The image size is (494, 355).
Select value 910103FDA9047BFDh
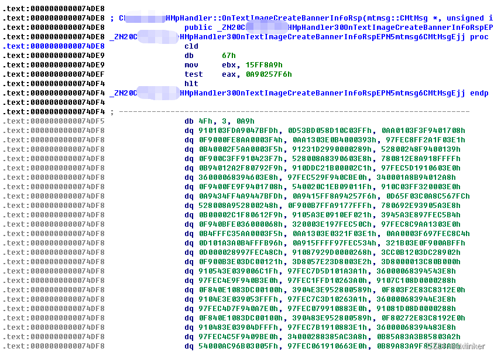pos(238,131)
